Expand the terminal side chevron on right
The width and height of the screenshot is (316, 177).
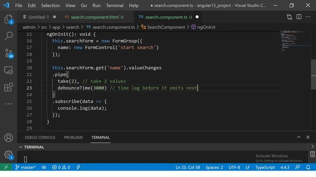pyautogui.click(x=313, y=147)
